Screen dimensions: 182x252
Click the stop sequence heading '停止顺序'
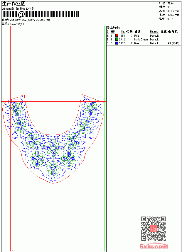tap(113, 28)
